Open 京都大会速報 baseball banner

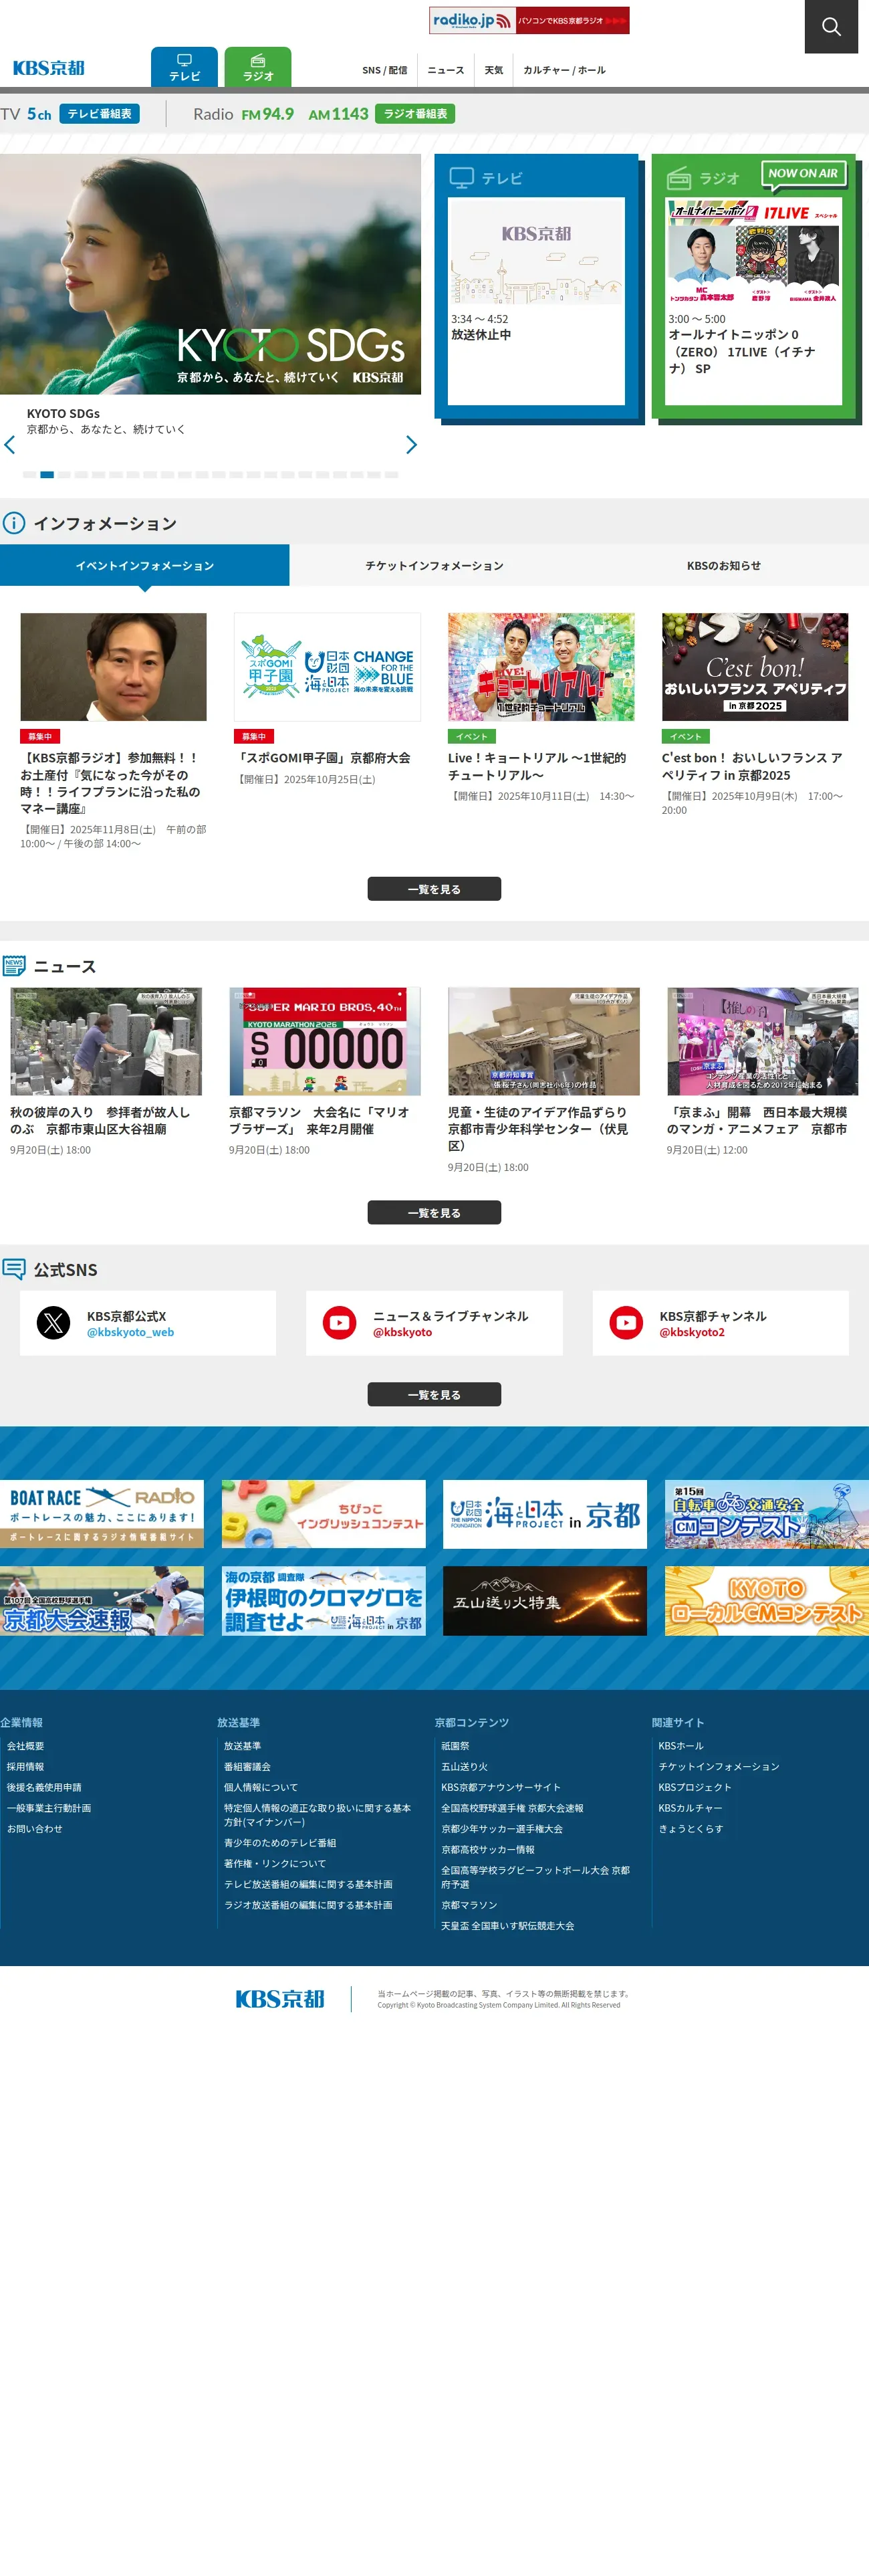coord(102,1601)
